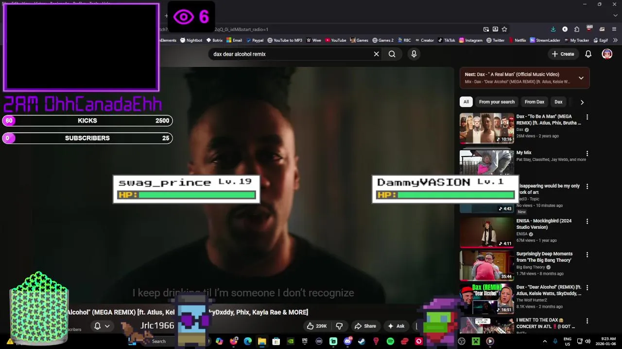Open the Botrix bookmark
This screenshot has height=349, width=622.
click(x=214, y=40)
